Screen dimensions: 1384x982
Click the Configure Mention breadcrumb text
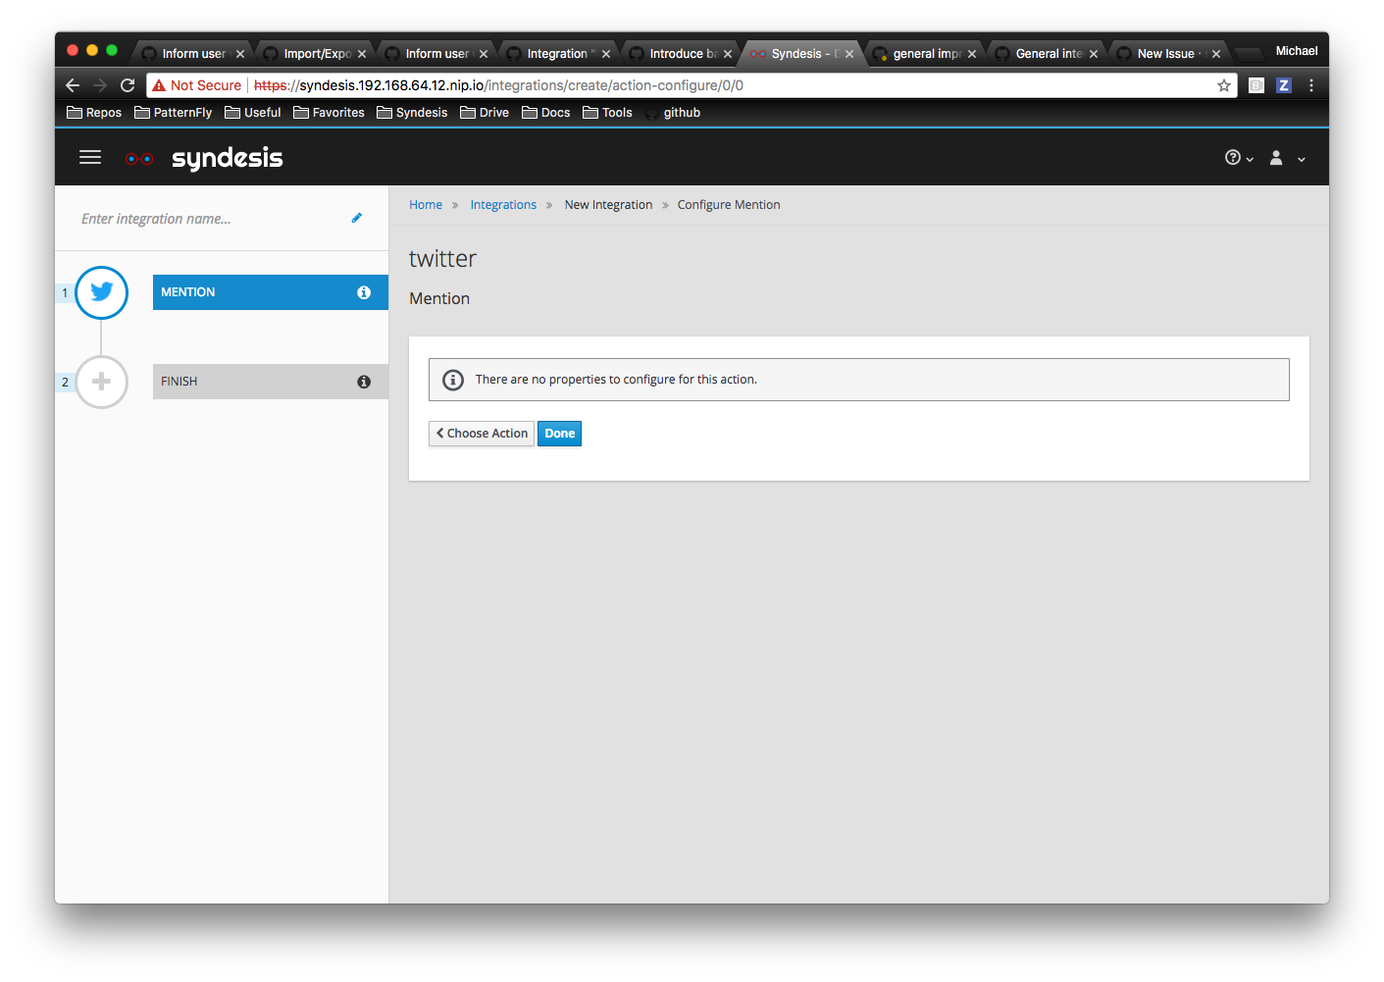[729, 205]
